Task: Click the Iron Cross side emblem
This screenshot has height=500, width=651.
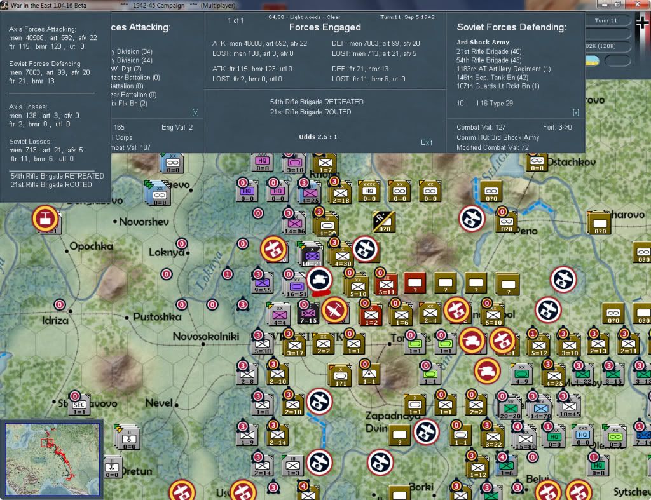Action: coord(643,22)
